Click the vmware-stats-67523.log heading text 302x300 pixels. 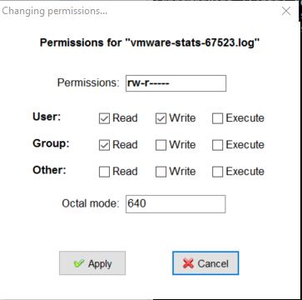pyautogui.click(x=150, y=42)
